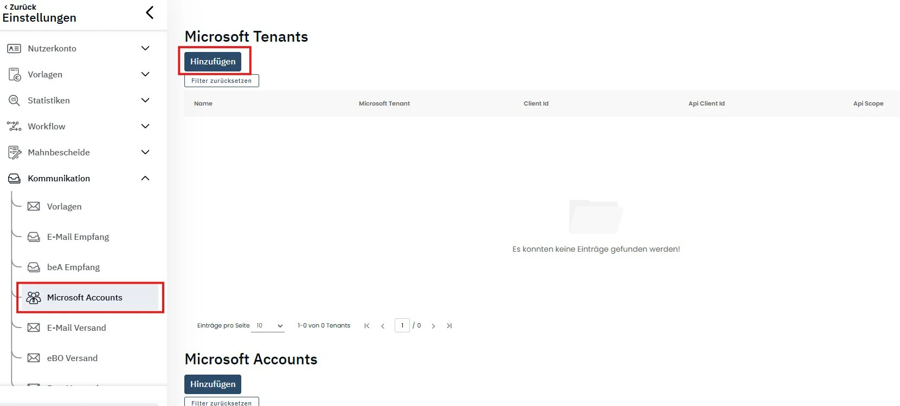Click the Kommunikation menu label
This screenshot has width=900, height=406.
coord(59,178)
